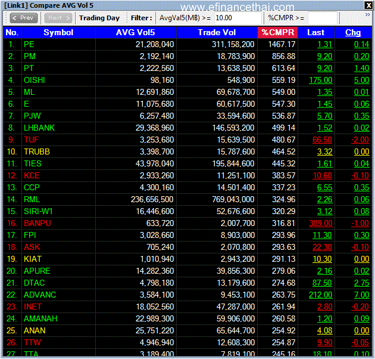Click trade volume 311,158,200 for PE
Screen dimensions: 375x359
click(233, 44)
